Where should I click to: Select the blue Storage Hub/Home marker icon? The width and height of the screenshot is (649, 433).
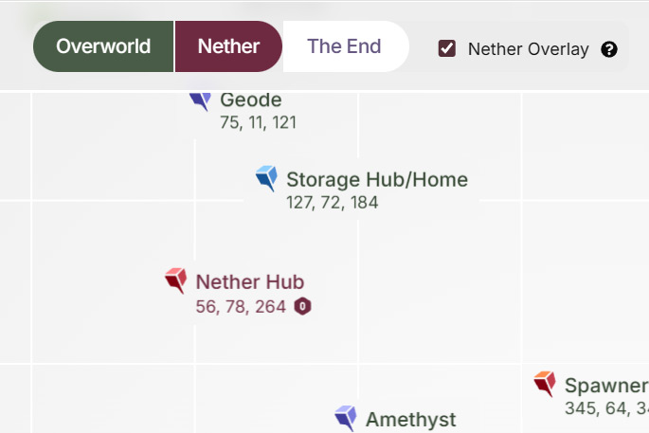266,178
